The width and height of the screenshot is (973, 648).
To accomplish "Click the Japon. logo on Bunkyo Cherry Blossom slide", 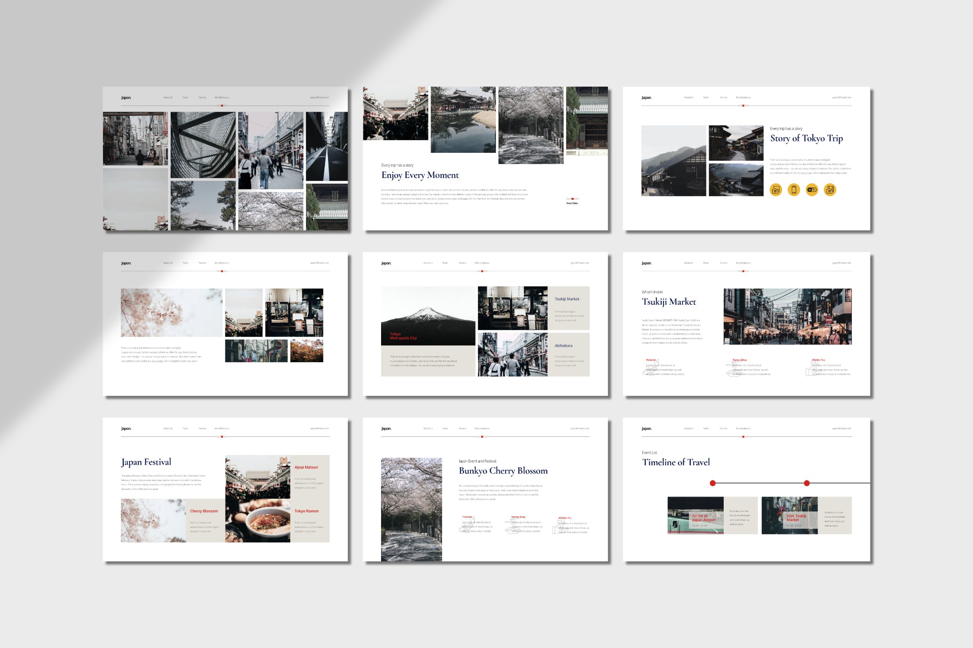I will coord(386,428).
